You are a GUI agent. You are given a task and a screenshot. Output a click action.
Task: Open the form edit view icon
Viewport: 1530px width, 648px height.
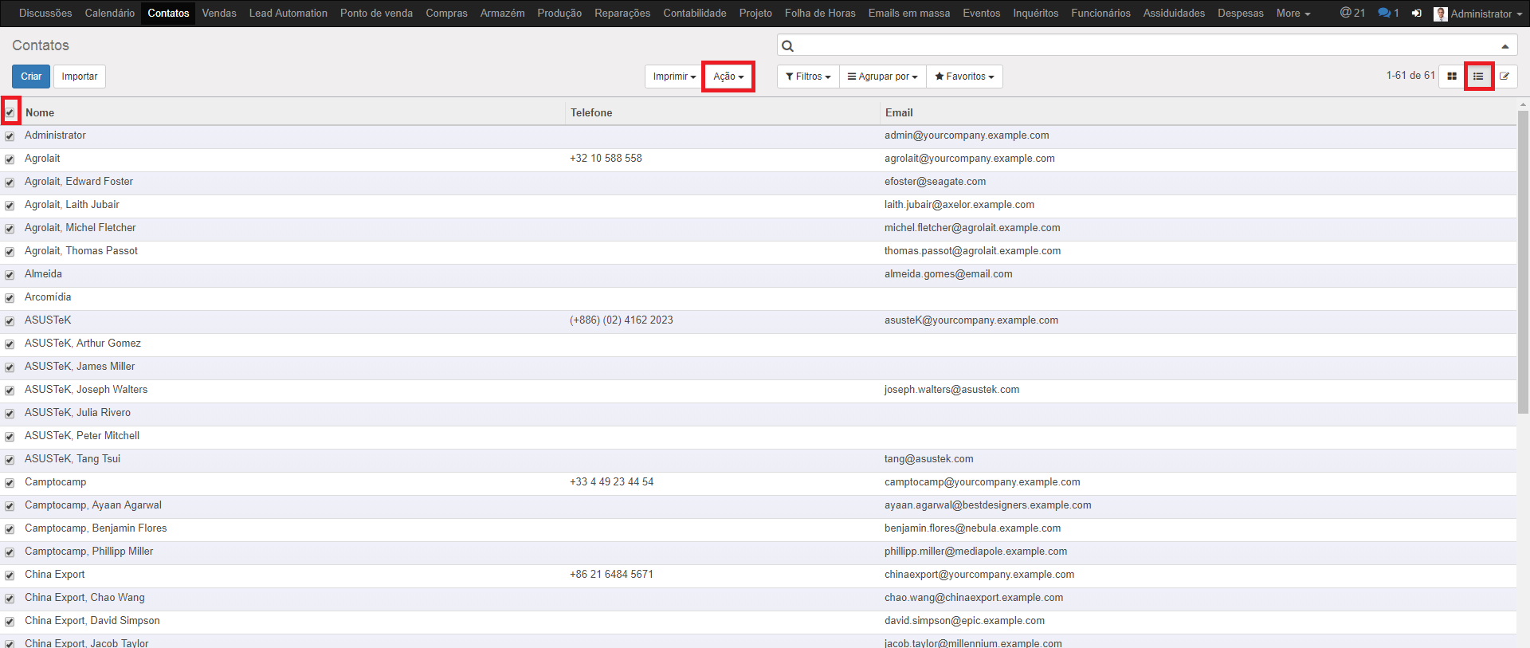[x=1504, y=77]
